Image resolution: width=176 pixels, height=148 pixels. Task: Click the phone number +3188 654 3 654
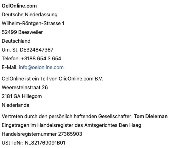(41, 58)
